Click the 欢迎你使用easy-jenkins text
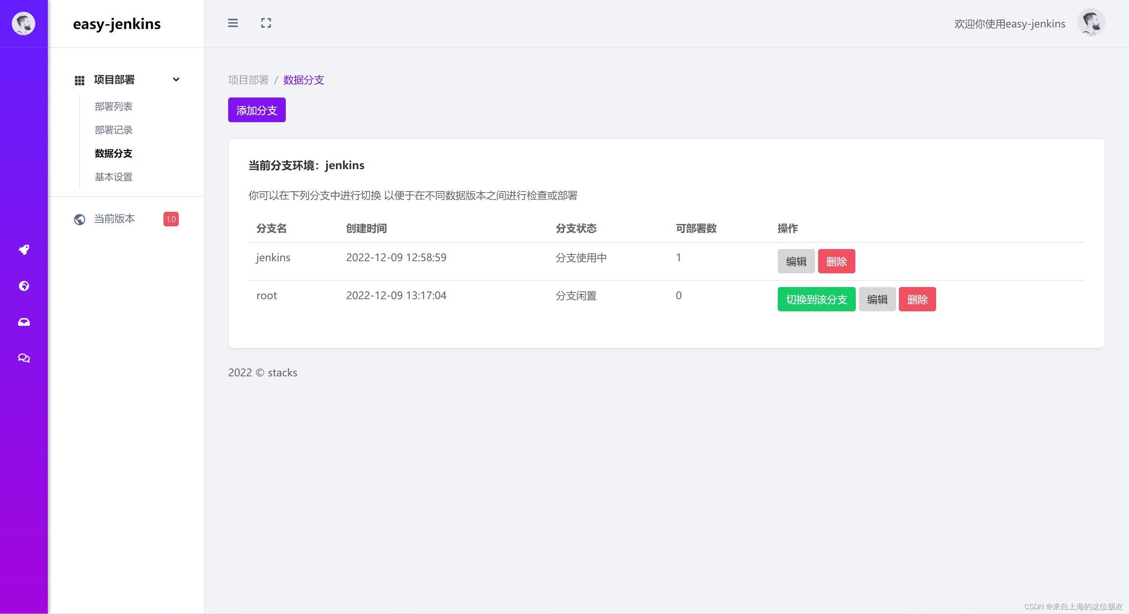The image size is (1129, 614). pyautogui.click(x=1009, y=23)
